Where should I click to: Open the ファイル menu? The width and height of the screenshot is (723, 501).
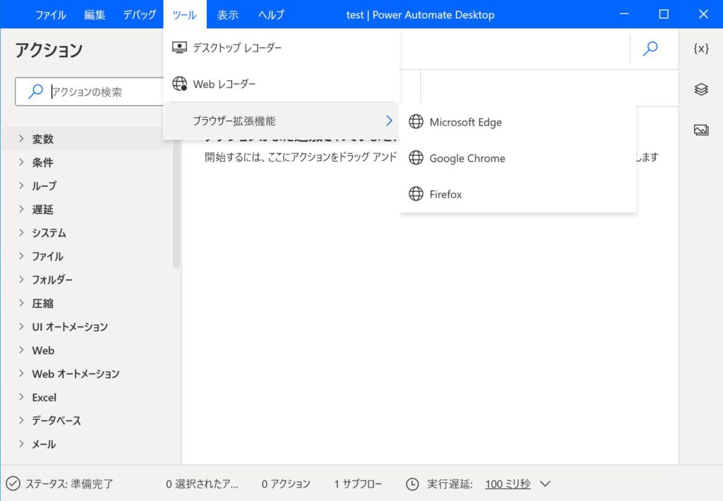[51, 15]
